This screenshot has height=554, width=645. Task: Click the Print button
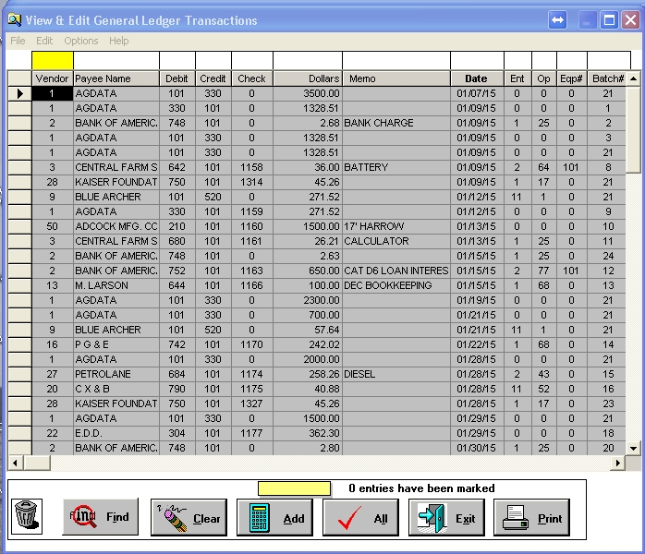pos(532,517)
